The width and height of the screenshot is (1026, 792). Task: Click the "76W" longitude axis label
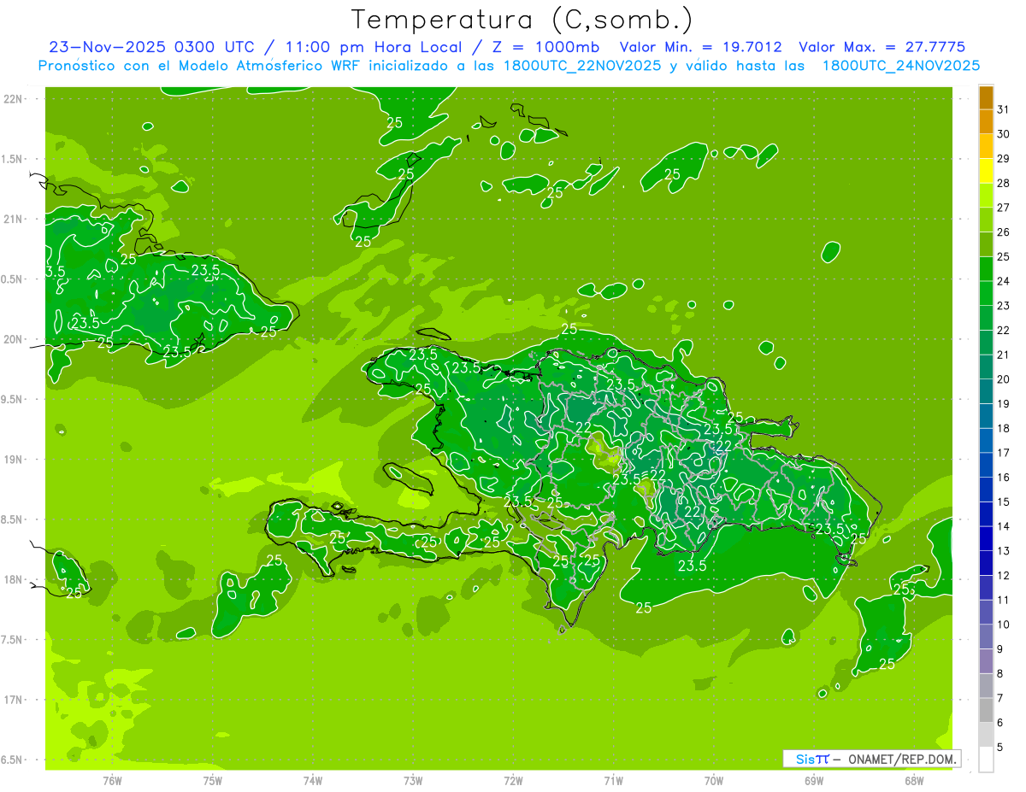click(x=112, y=780)
